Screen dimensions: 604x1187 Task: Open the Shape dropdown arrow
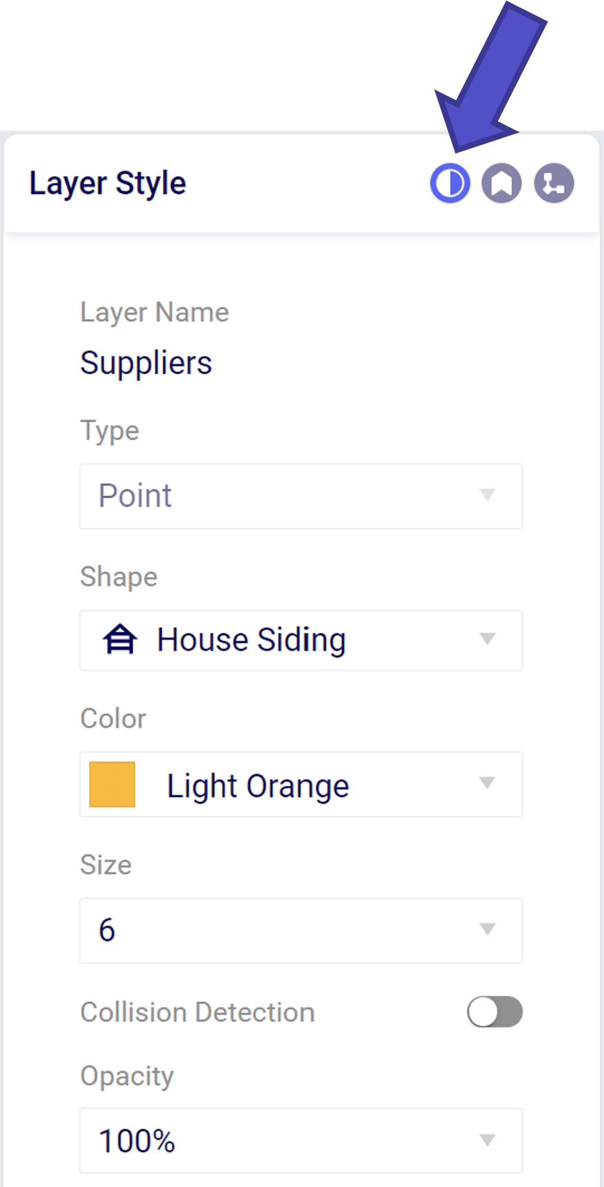pyautogui.click(x=487, y=639)
